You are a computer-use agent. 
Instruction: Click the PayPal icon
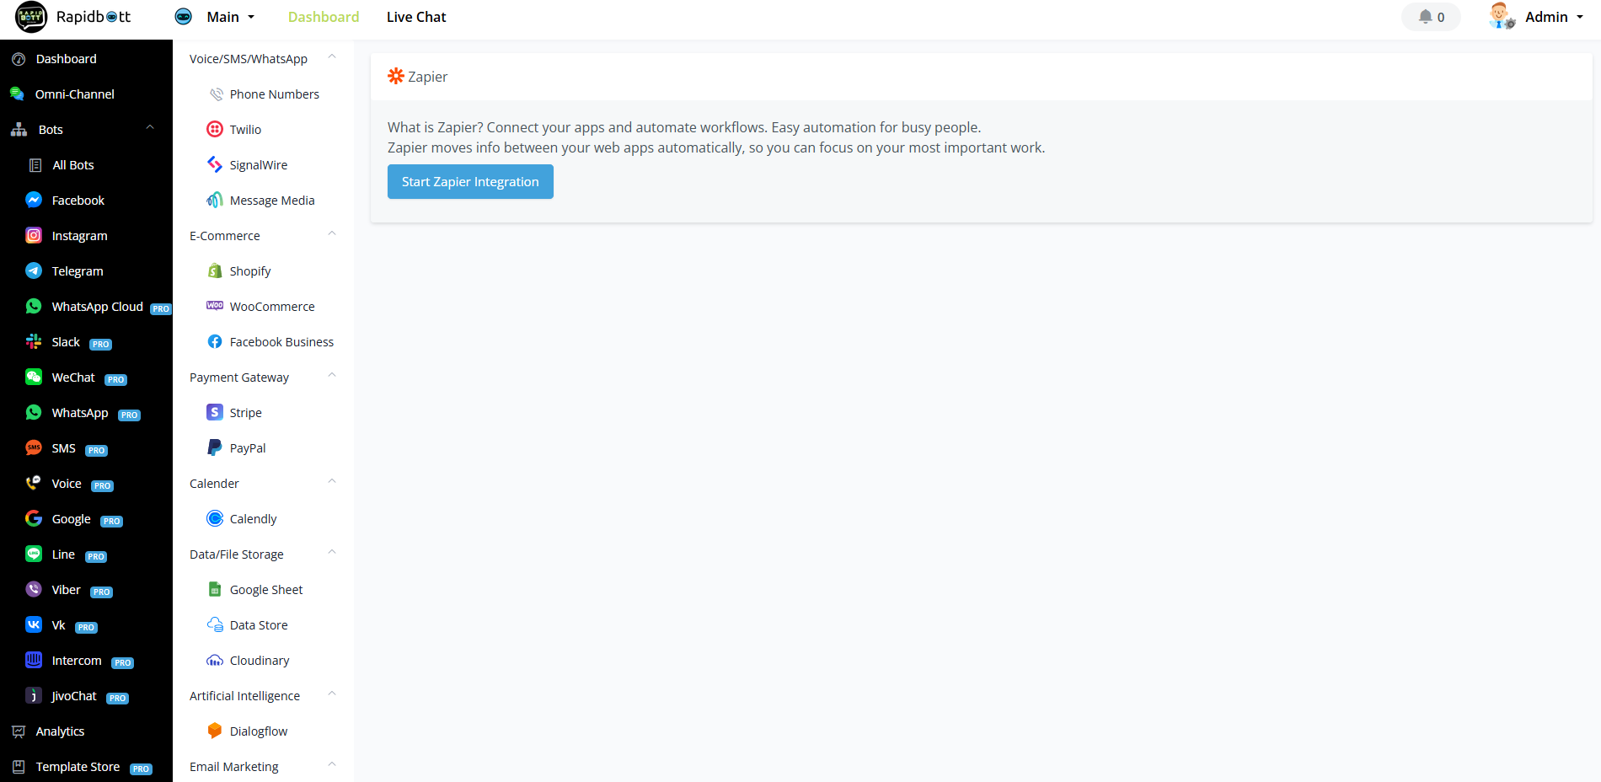coord(215,447)
